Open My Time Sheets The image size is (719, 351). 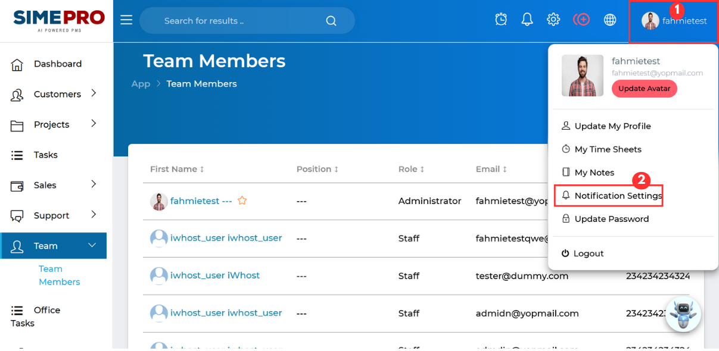(x=602, y=149)
